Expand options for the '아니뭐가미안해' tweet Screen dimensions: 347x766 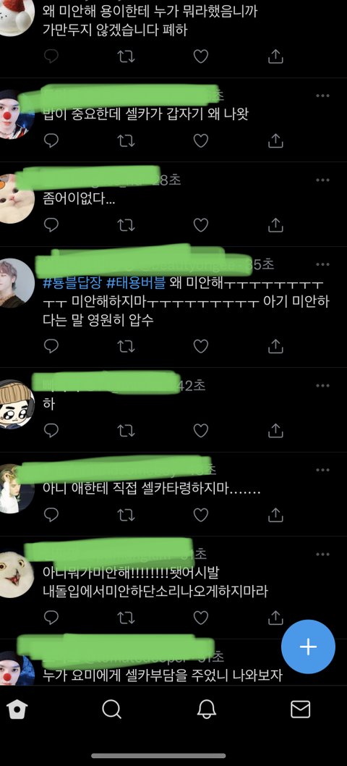pos(322,554)
